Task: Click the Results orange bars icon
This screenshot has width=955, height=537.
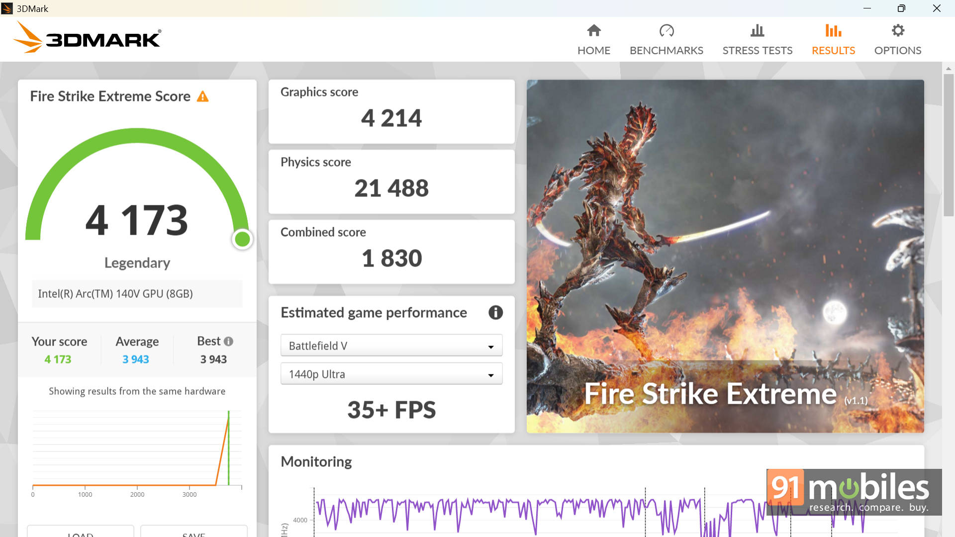Action: (833, 31)
